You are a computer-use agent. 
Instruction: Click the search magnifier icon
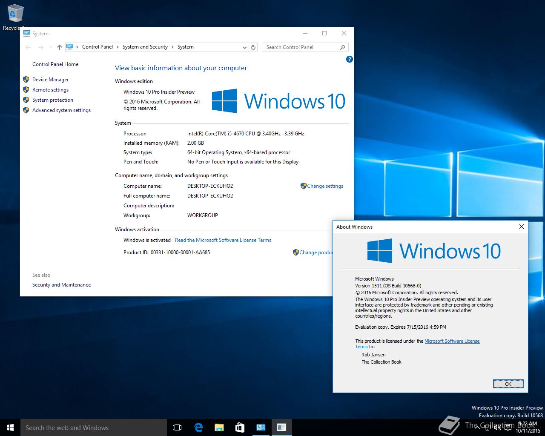coord(343,47)
